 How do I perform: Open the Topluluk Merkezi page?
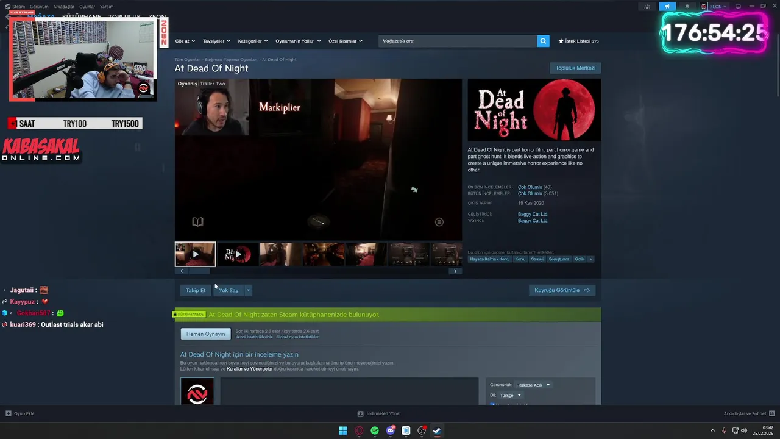point(575,68)
